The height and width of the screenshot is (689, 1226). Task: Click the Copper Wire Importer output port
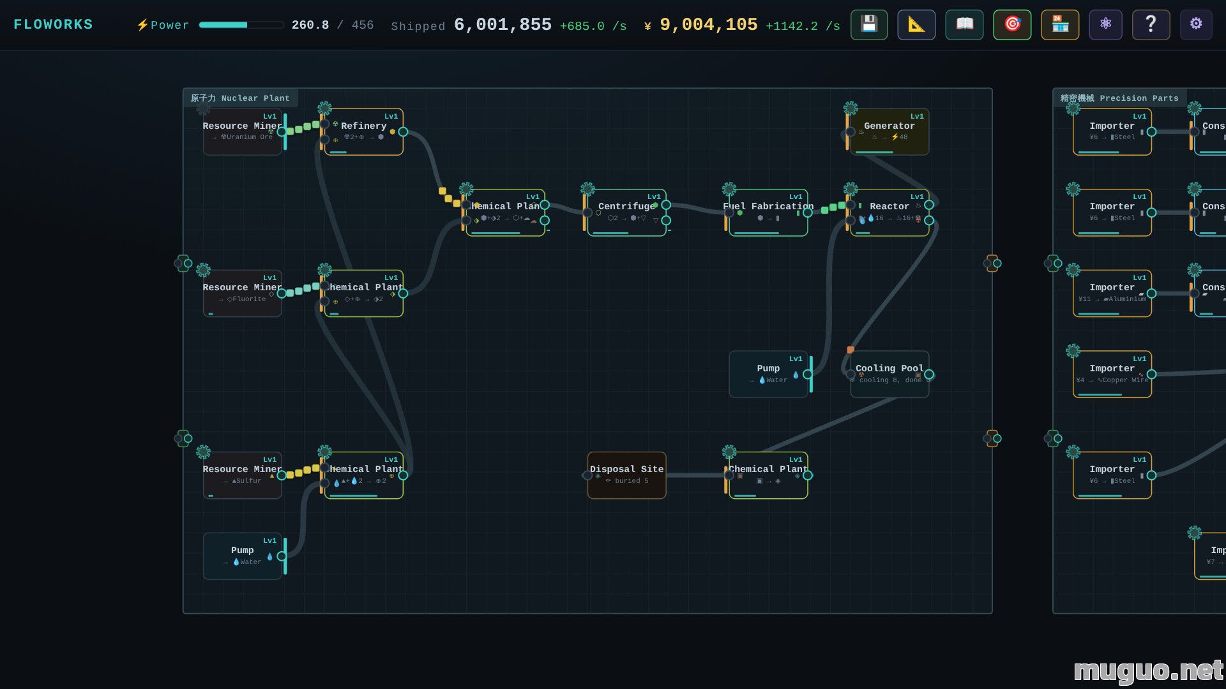1151,374
